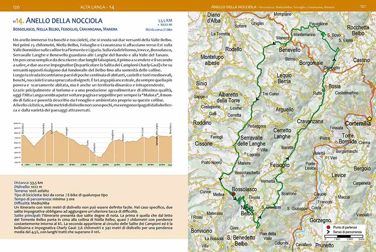Click the Bosia map label
Image resolution: width=376 pixels, height=252 pixels.
334,86
